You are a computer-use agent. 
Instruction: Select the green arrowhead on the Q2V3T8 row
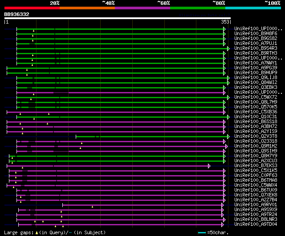pyautogui.click(x=228, y=136)
